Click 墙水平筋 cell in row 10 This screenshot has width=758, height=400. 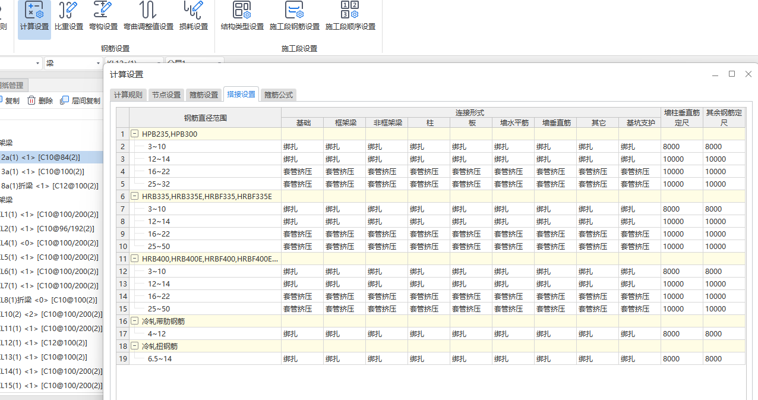[513, 247]
